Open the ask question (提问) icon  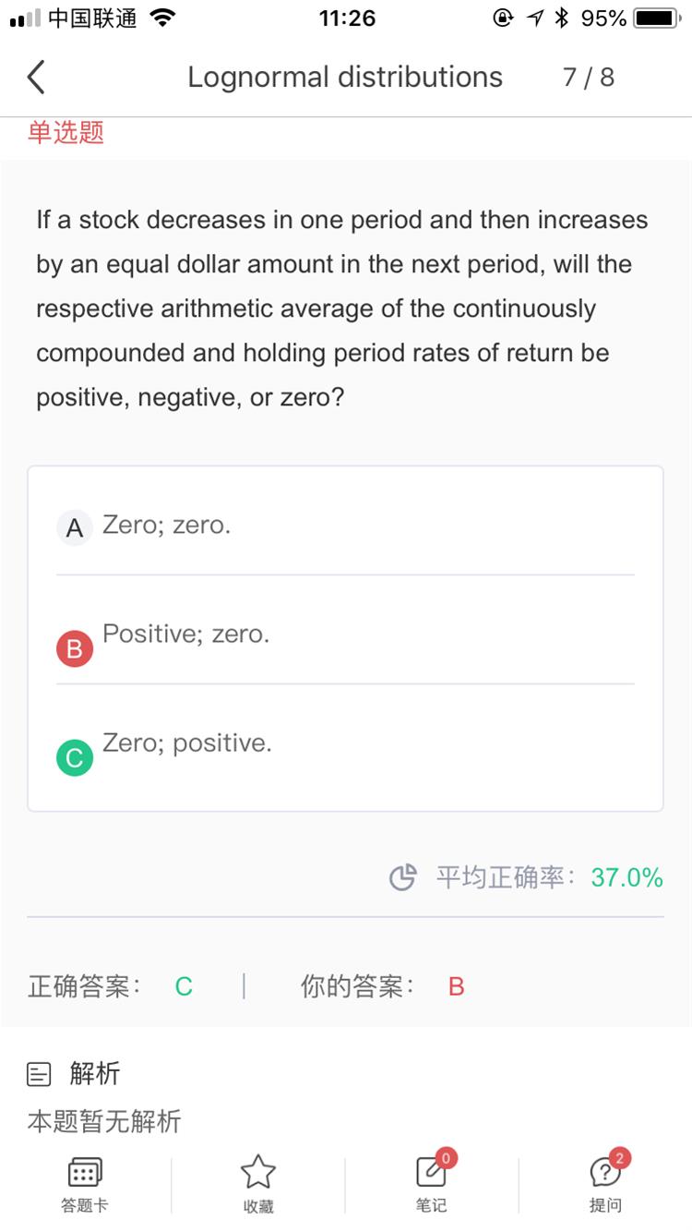604,1173
